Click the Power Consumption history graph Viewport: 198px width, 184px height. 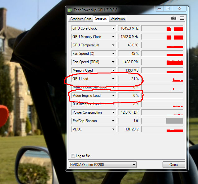(x=162, y=112)
